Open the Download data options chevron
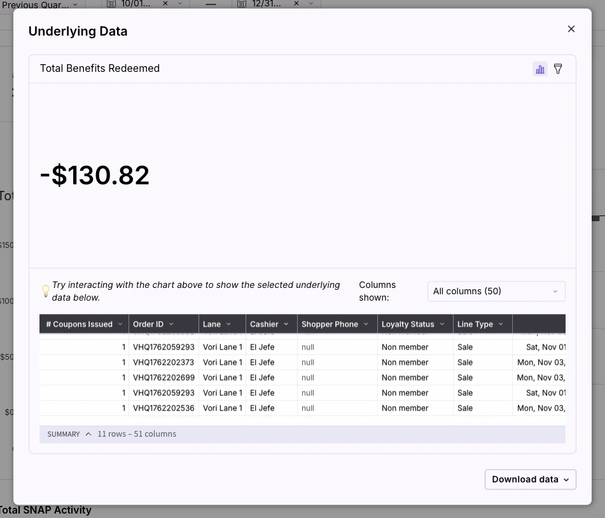Screen dimensions: 605x518 (x=566, y=479)
